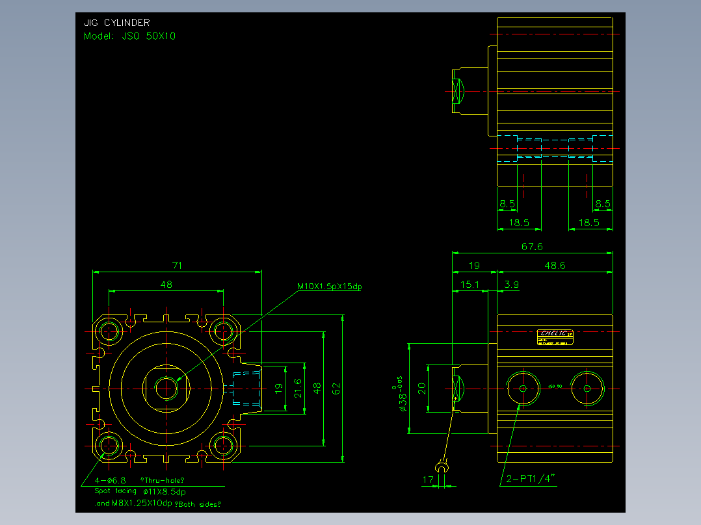
Task: Click the 48.6 body length dimension
Action: [555, 266]
